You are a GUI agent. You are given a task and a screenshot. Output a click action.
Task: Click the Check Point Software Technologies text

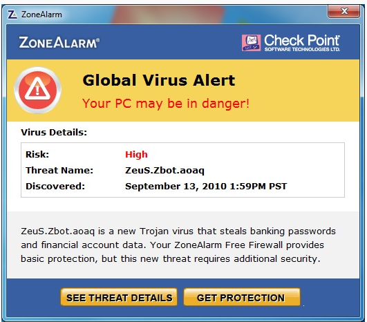pyautogui.click(x=302, y=43)
